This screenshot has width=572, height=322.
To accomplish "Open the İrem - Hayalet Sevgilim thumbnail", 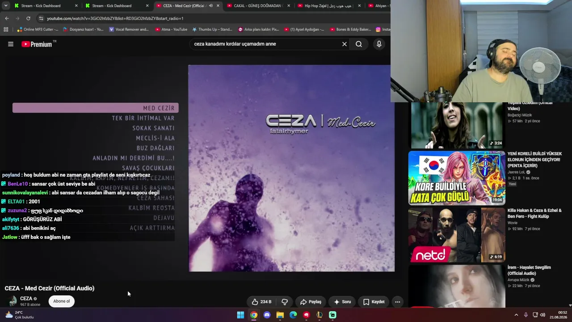I will pos(457,286).
